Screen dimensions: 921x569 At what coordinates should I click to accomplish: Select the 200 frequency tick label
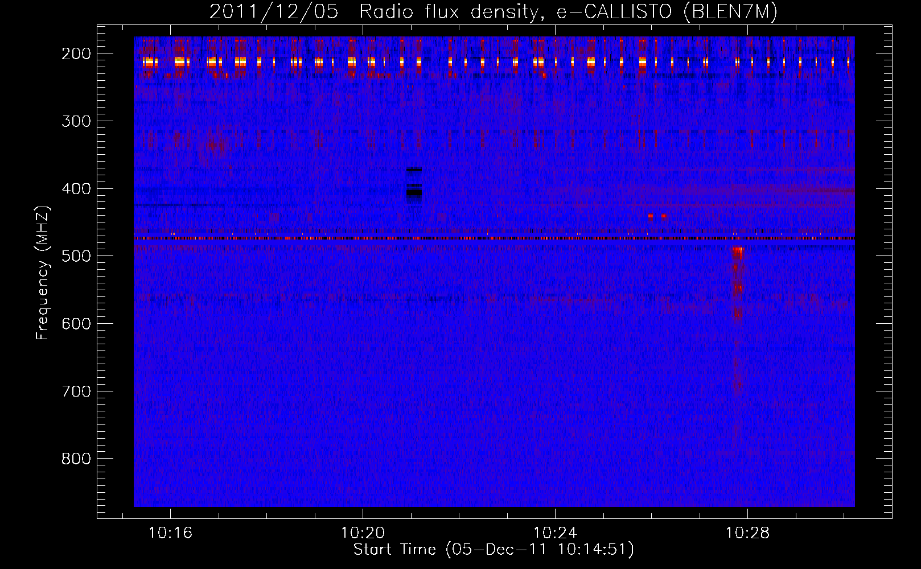(x=76, y=53)
